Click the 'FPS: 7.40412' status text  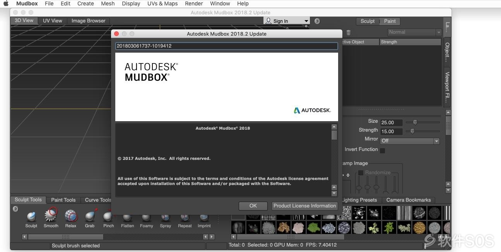321,245
